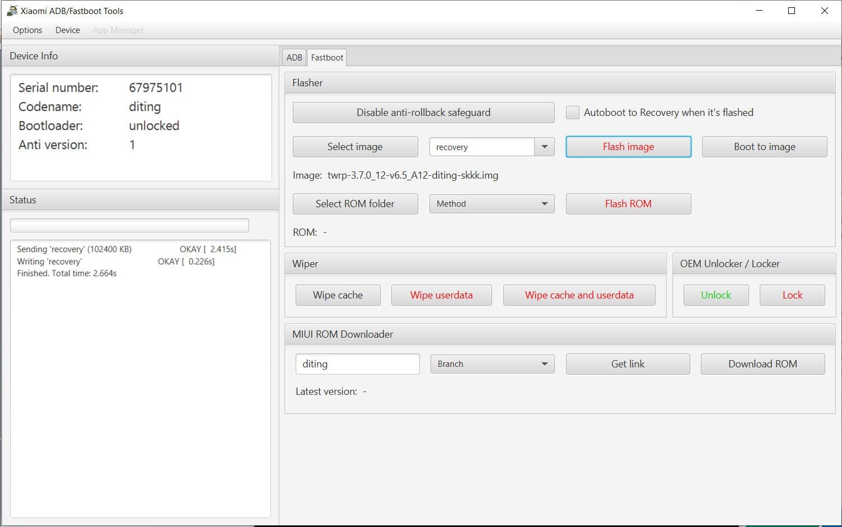Click Select ROM folder button
The image size is (842, 527).
pos(355,204)
